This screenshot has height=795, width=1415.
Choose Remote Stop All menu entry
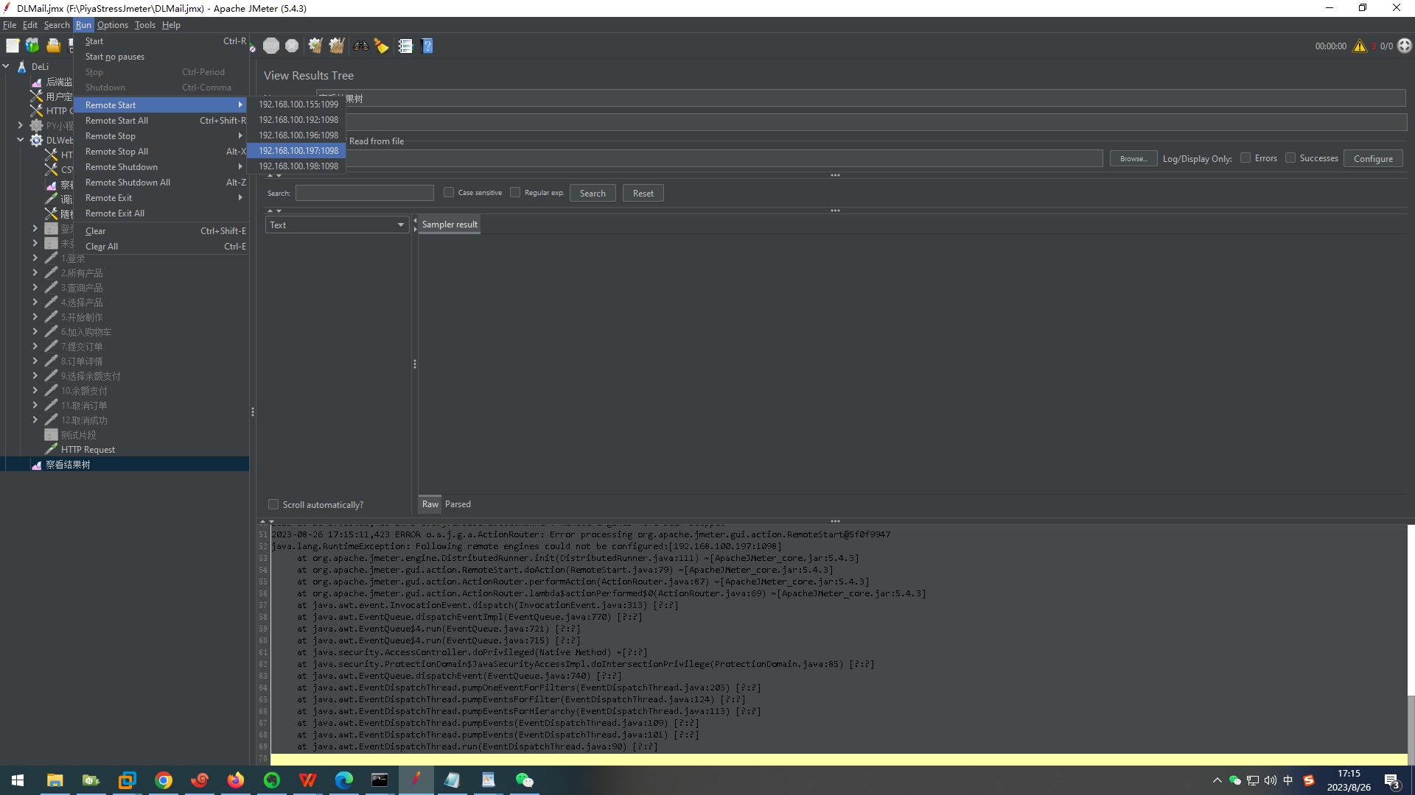coord(116,152)
